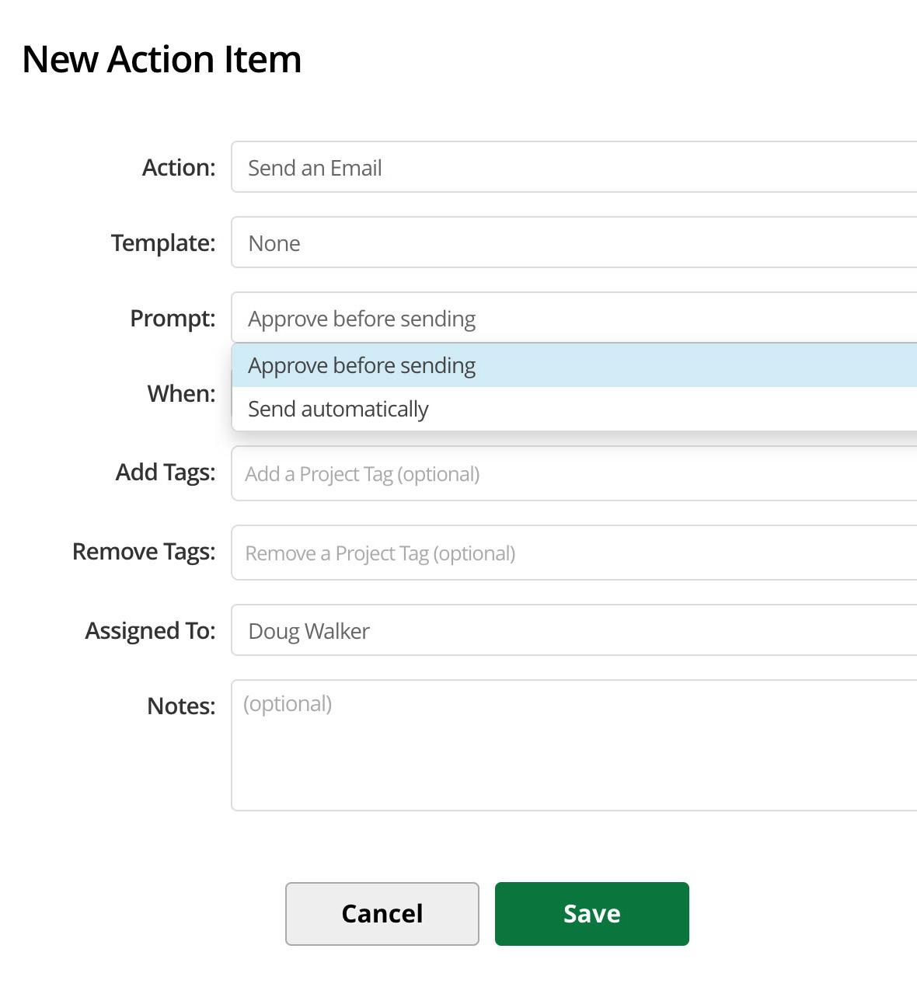Click the 'Action:' field label
This screenshot has width=917, height=987.
[x=179, y=167]
